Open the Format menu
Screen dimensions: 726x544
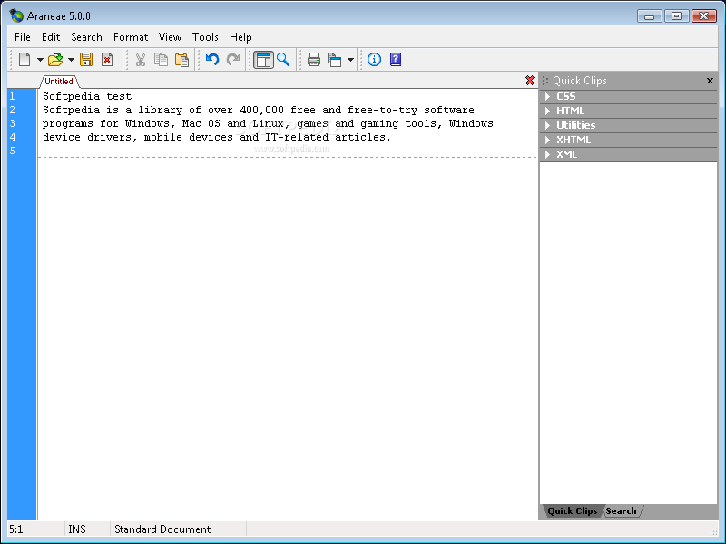click(x=131, y=37)
